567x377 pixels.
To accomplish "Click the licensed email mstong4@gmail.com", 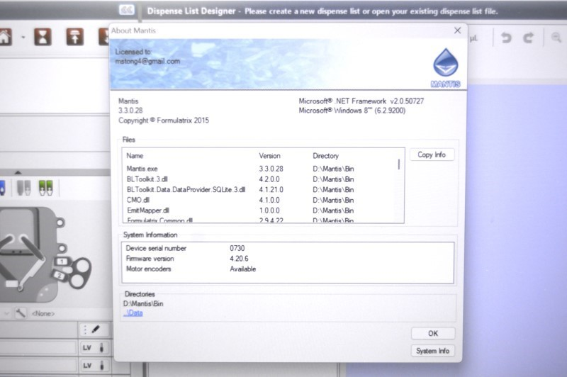I will (x=147, y=62).
